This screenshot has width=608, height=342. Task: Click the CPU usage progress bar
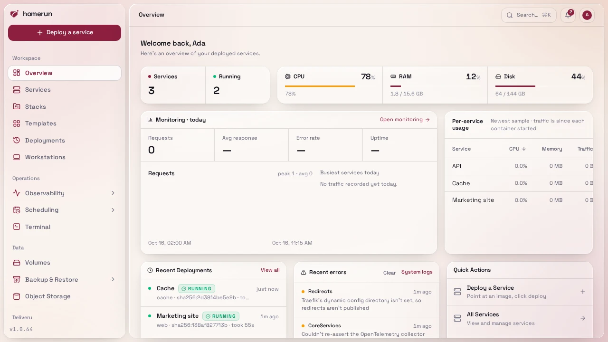[330, 86]
